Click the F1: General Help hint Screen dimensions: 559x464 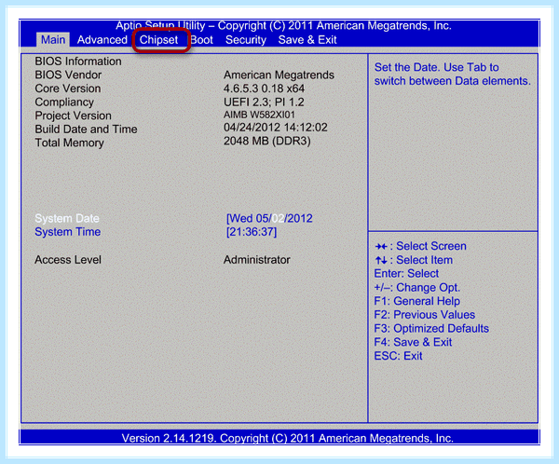[x=417, y=301]
